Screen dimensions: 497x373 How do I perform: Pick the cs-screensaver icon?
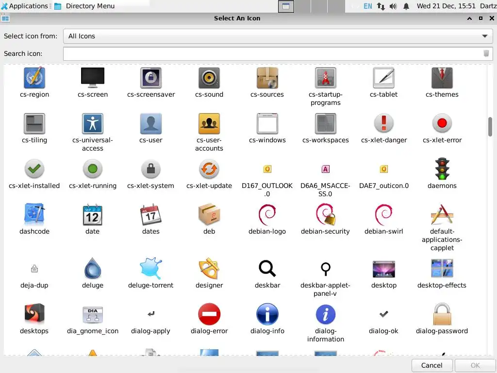click(x=151, y=78)
